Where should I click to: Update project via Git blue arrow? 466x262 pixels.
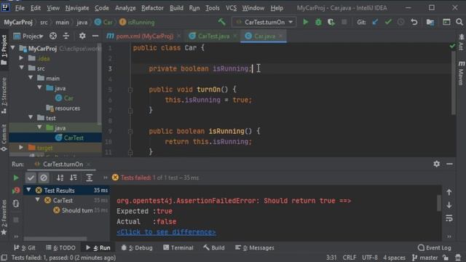(x=375, y=22)
